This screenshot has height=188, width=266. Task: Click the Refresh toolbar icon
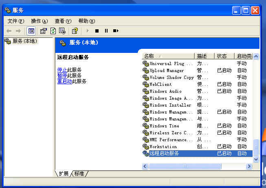coord(53,31)
